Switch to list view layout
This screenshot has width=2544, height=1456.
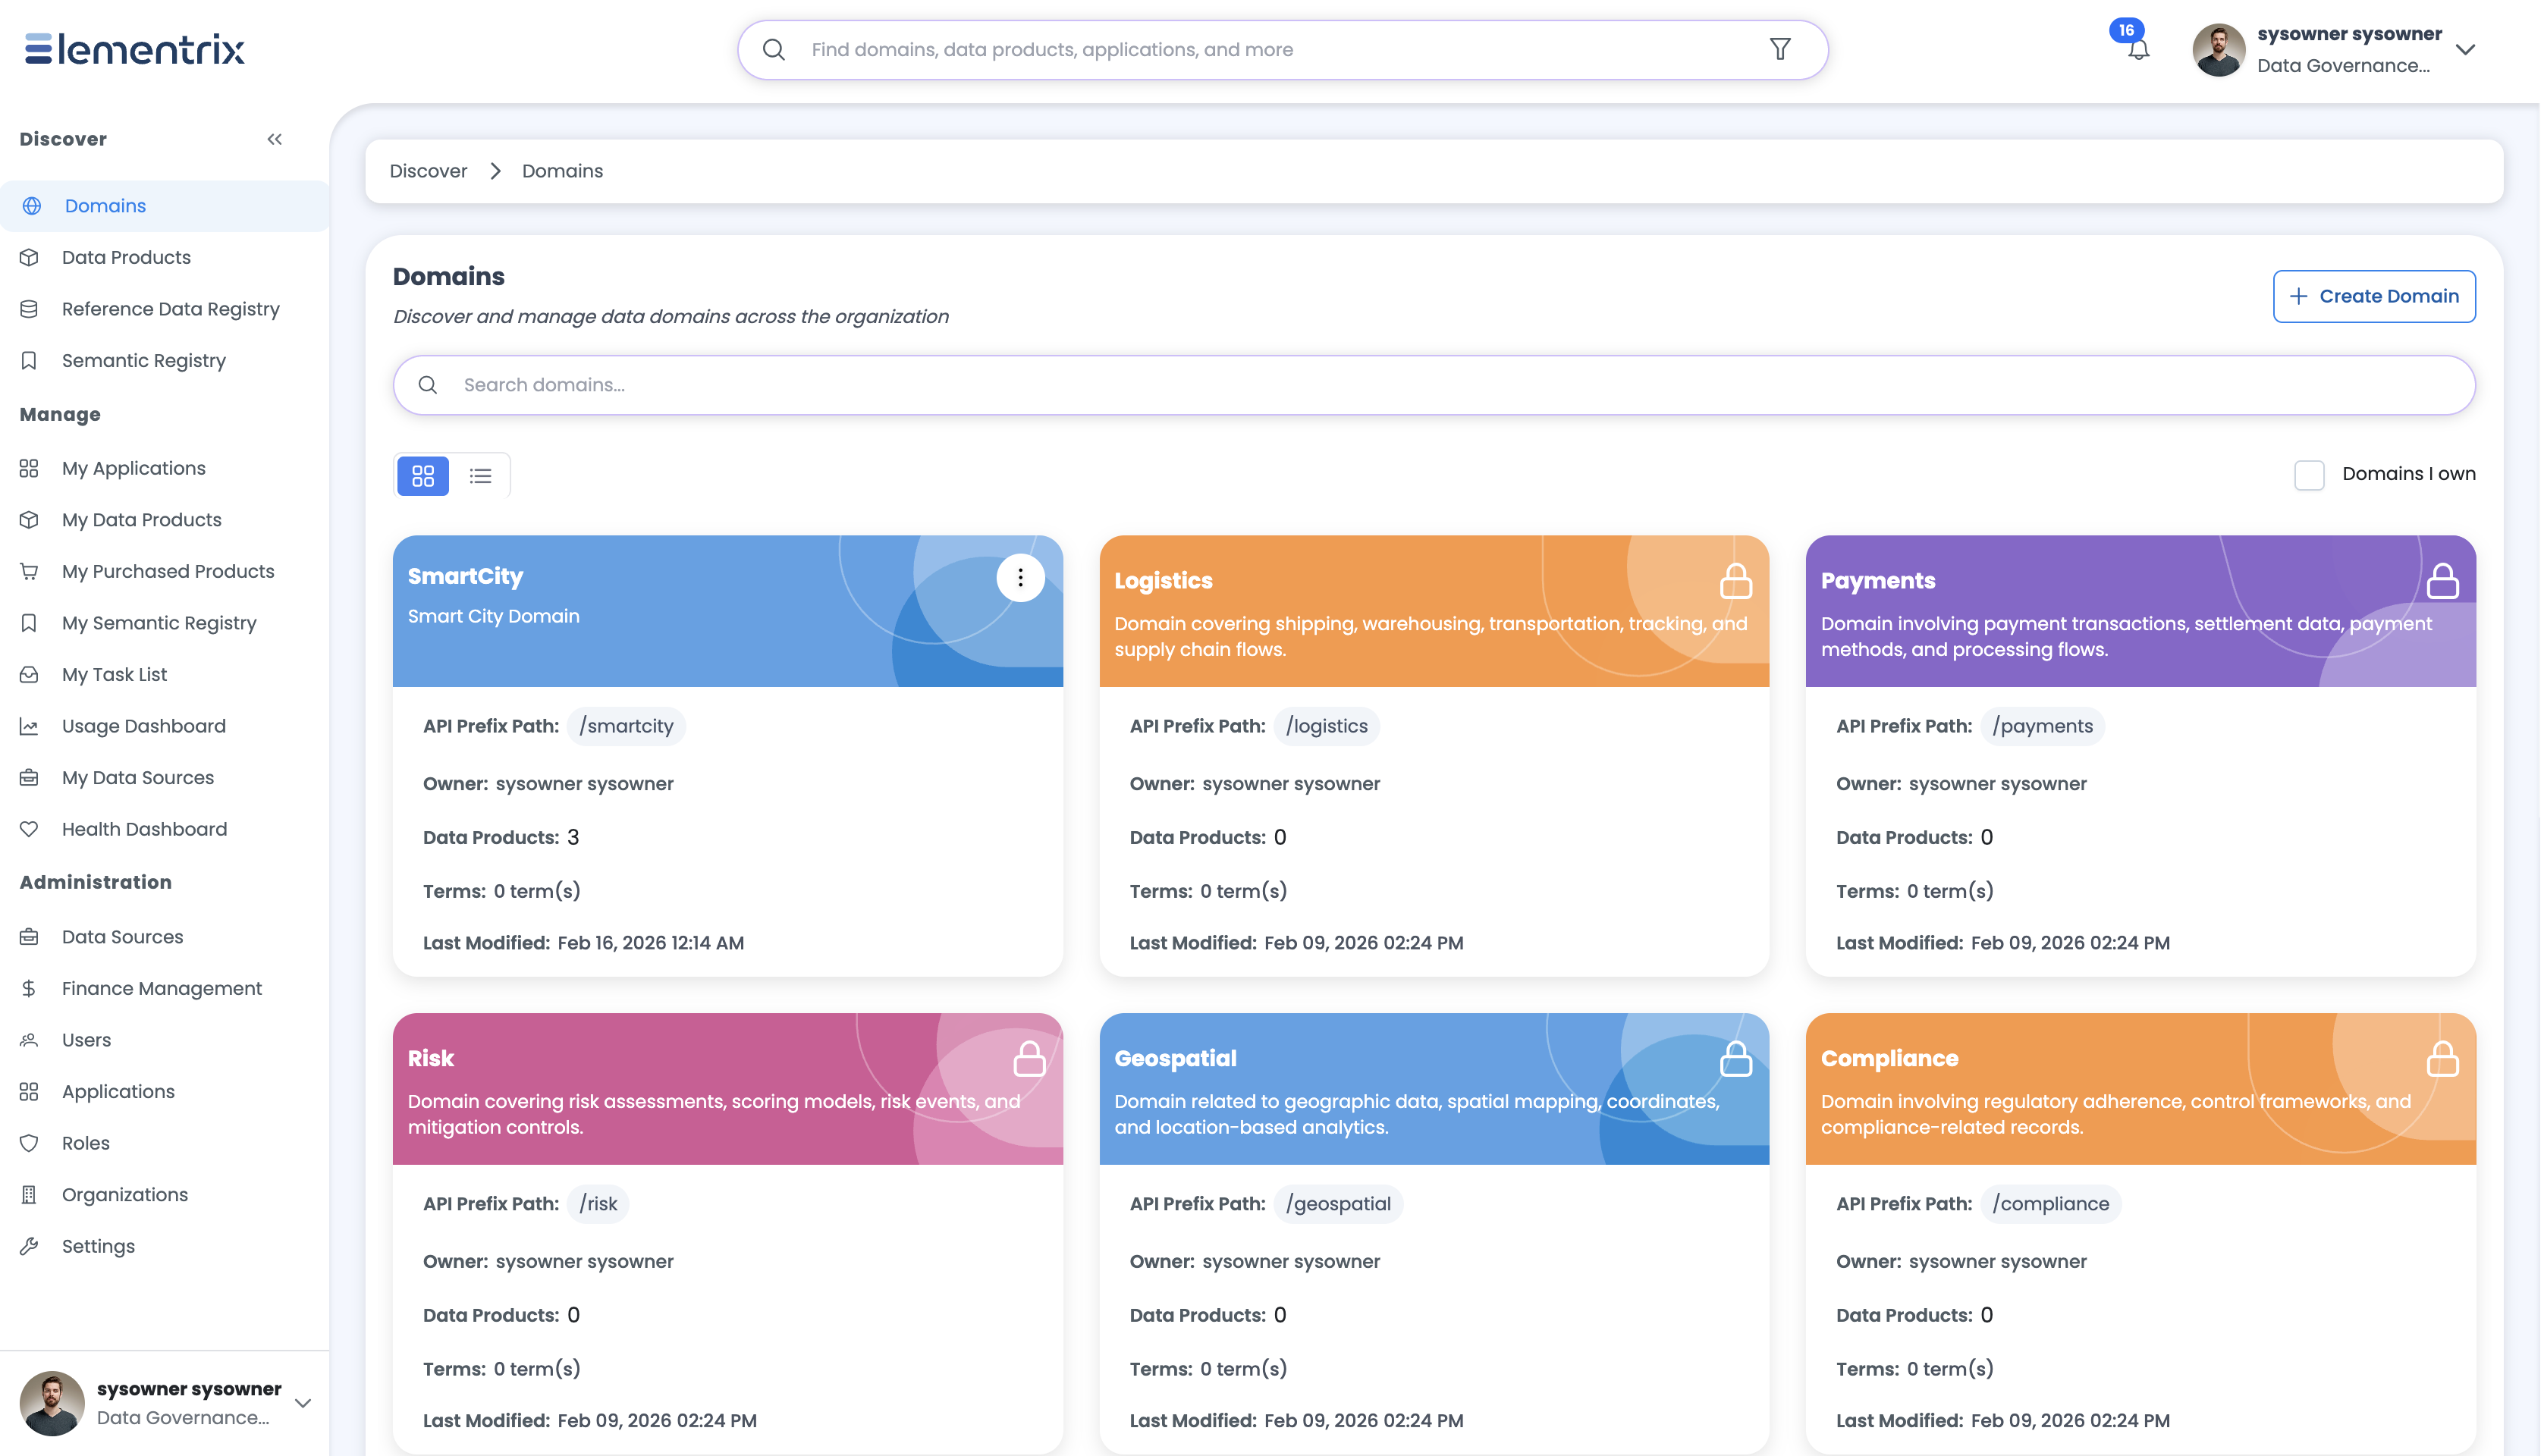coord(481,475)
